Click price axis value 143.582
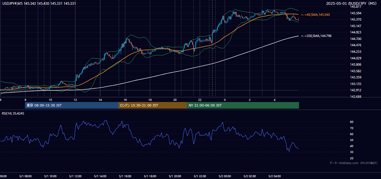Screen dimensions: 381x179 pyautogui.click(x=355, y=71)
